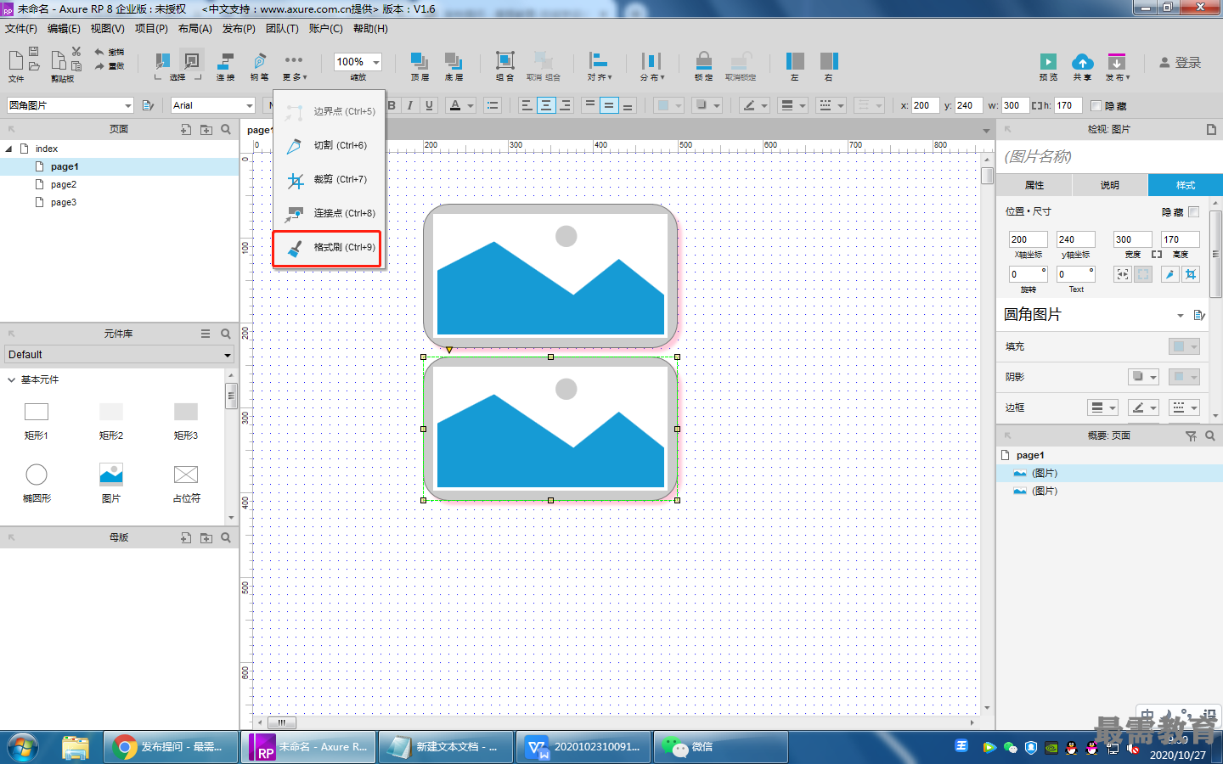Click the Group (组合) icon
Viewport: 1223px width, 764px height.
tap(505, 60)
